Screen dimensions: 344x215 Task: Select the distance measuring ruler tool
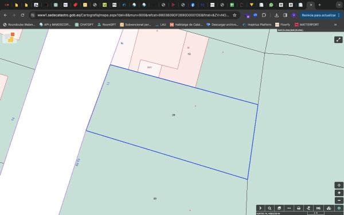[289, 208]
